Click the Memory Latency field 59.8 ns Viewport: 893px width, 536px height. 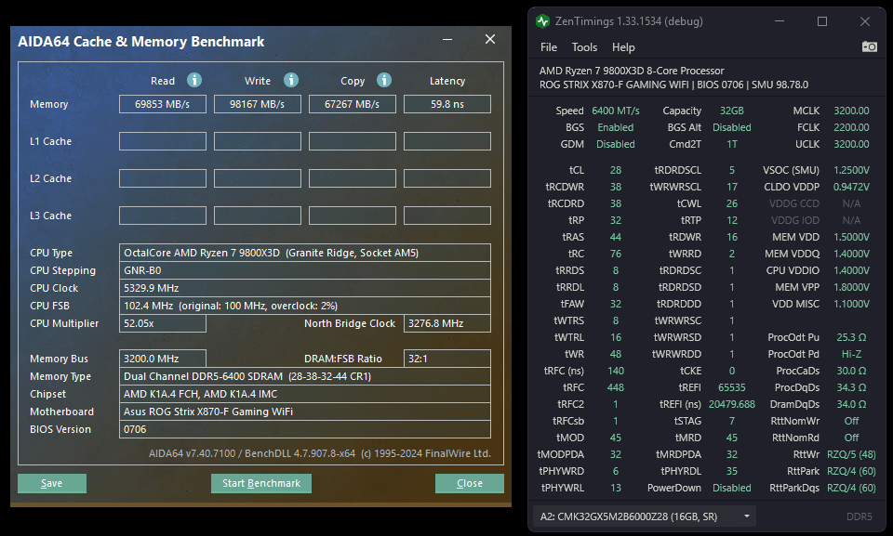447,104
